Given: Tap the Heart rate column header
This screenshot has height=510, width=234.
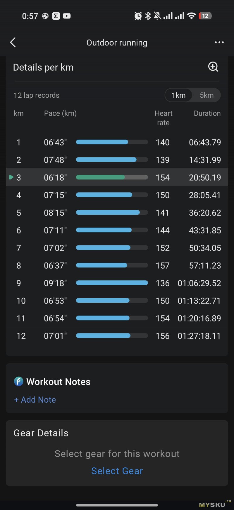Looking at the screenshot, I should (163, 118).
